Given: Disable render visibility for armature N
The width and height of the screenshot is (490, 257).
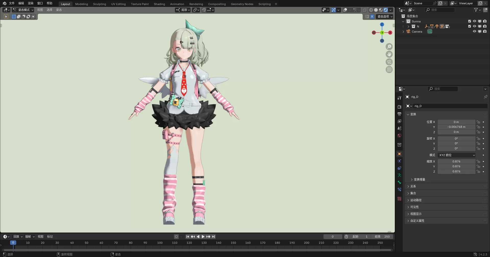Looking at the screenshot, I should point(485,26).
